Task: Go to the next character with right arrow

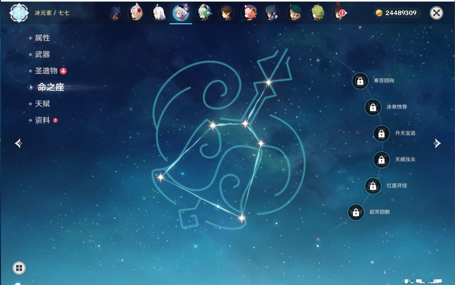Action: pos(437,143)
